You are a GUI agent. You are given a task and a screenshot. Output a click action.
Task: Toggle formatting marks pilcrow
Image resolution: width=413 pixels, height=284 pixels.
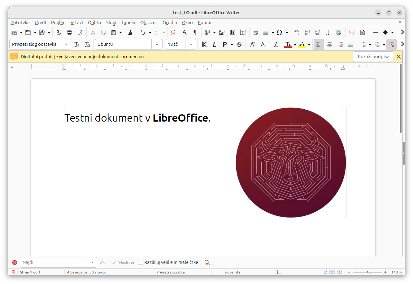coord(195,32)
